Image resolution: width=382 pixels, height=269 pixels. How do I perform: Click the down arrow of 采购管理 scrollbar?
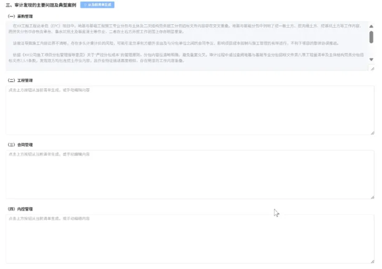(x=371, y=59)
